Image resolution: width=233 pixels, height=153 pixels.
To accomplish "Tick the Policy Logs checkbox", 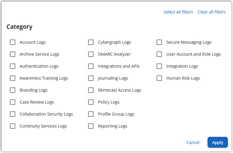I will click(91, 102).
